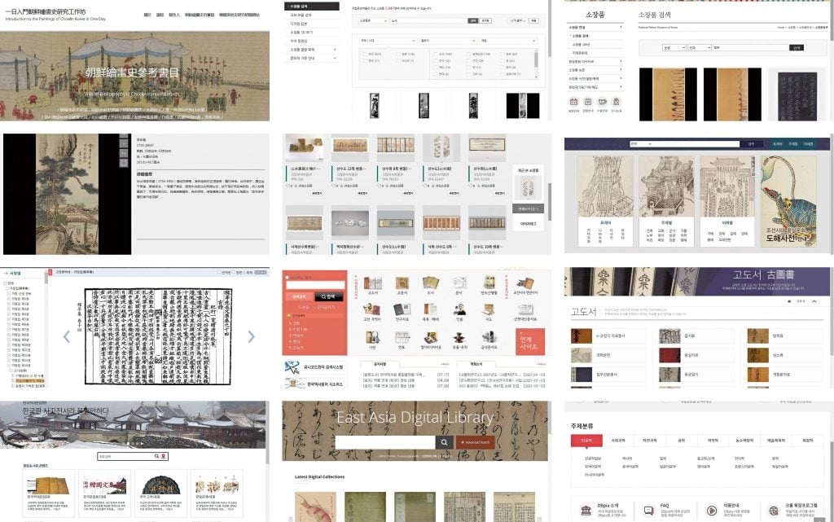
Task: Open the 연표 category icon
Action: 402,337
